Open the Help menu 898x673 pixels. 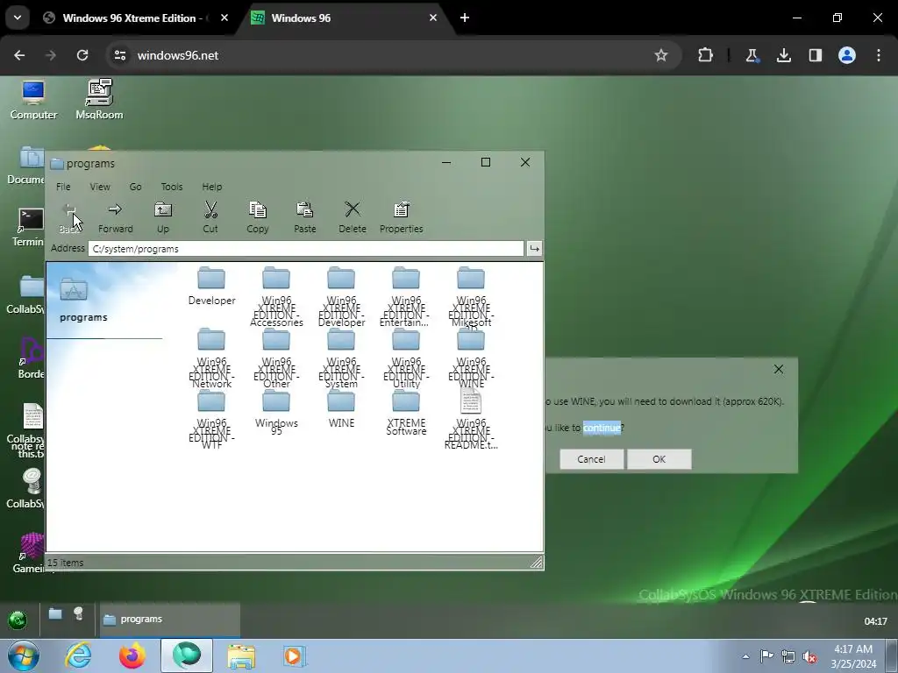(x=211, y=187)
